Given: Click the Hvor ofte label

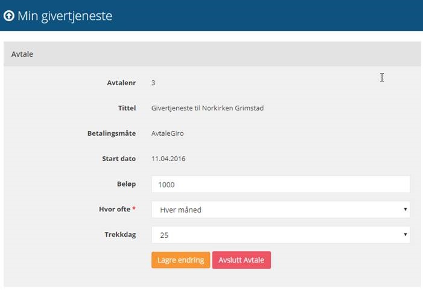Looking at the screenshot, I should [x=115, y=209].
